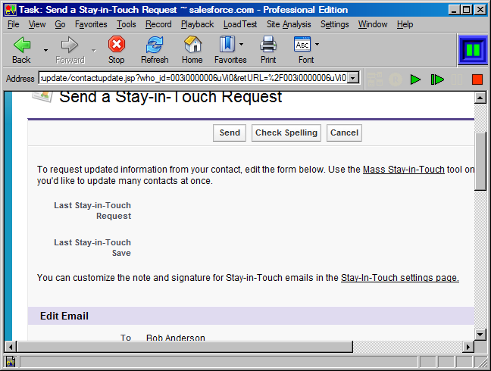Open the View menu

point(37,24)
